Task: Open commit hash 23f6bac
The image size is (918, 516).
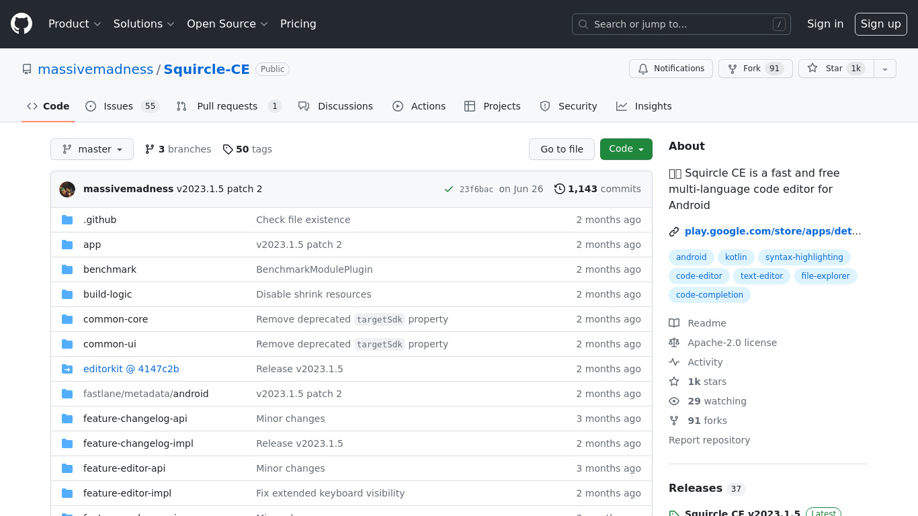Action: [476, 189]
